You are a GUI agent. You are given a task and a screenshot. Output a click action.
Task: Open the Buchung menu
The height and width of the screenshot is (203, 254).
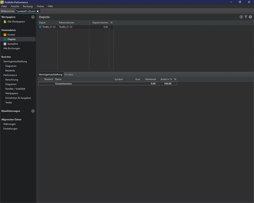28,6
